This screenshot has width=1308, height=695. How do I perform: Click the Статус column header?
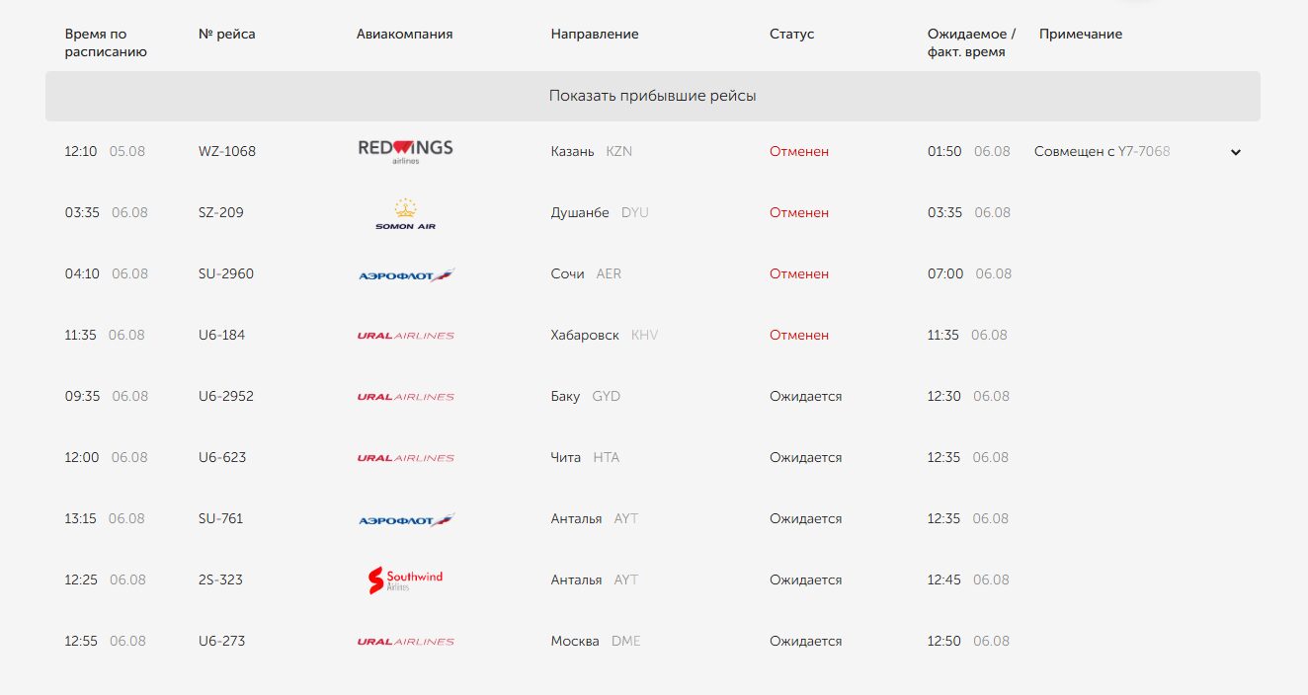click(x=792, y=34)
